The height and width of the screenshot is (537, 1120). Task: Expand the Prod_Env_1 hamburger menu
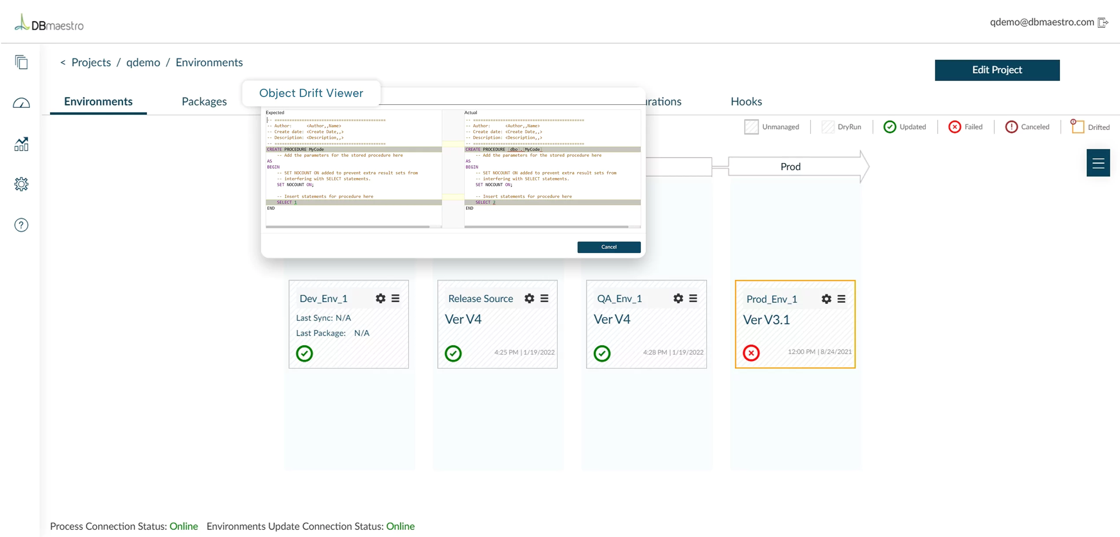[841, 299]
